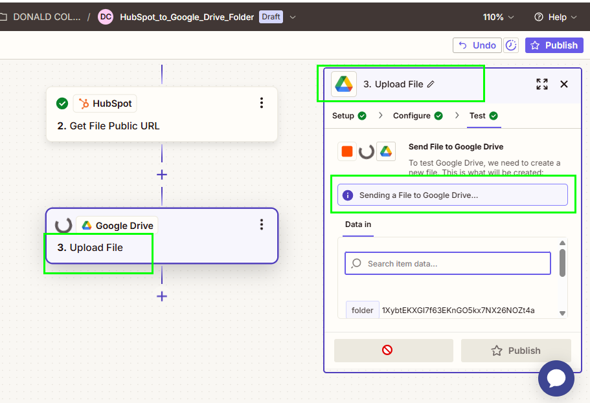
Task: Open the 110% zoom dropdown
Action: pyautogui.click(x=498, y=17)
